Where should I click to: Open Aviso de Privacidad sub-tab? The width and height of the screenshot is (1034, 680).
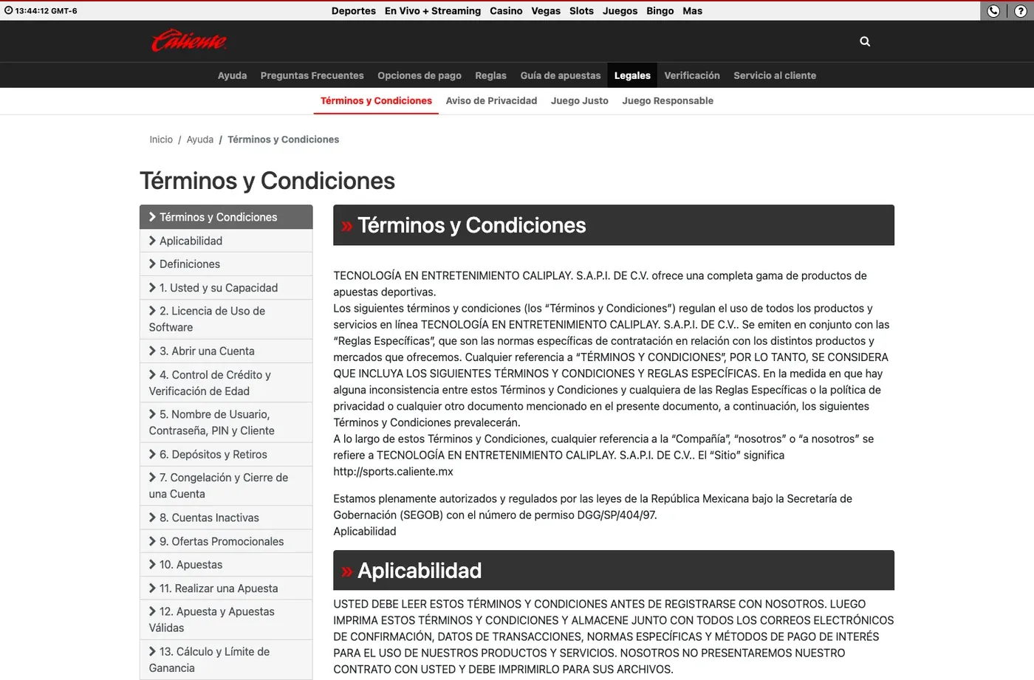point(491,100)
